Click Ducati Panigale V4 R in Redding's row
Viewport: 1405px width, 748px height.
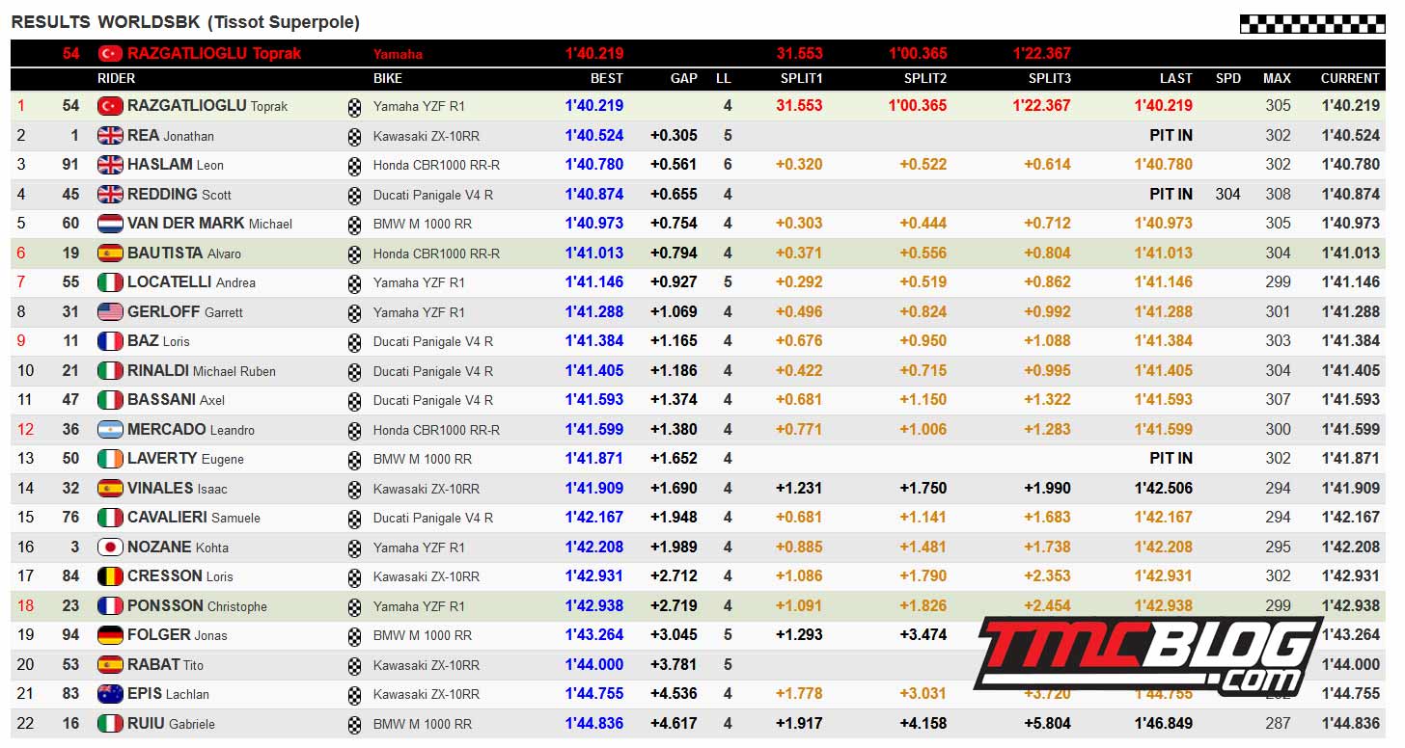pos(433,195)
